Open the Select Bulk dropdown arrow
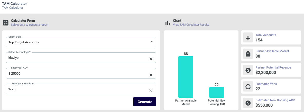Viewport: 304px width, 112px height. (151, 42)
